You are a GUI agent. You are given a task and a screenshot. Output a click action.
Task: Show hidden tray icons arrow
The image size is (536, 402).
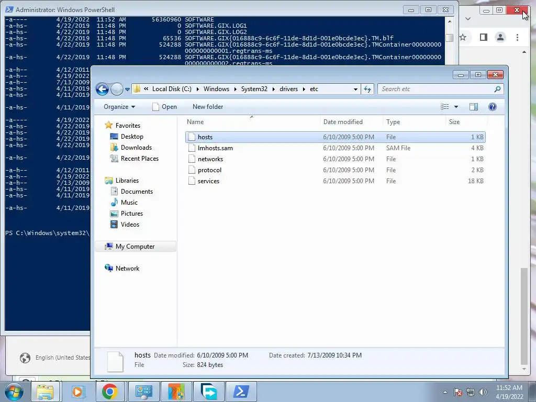[x=445, y=392]
